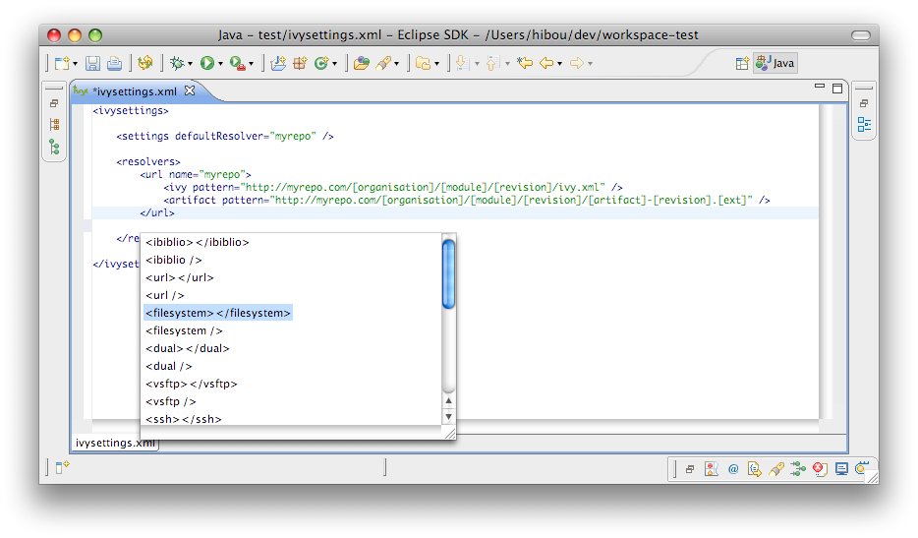This screenshot has width=918, height=538.
Task: Click the Print icon in the toolbar
Action: pos(114,63)
